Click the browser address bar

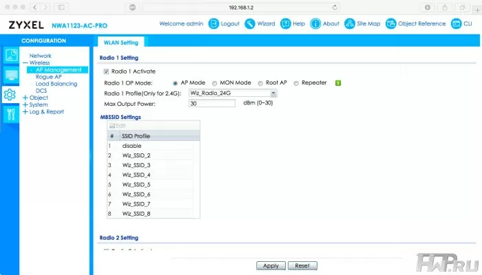click(241, 8)
